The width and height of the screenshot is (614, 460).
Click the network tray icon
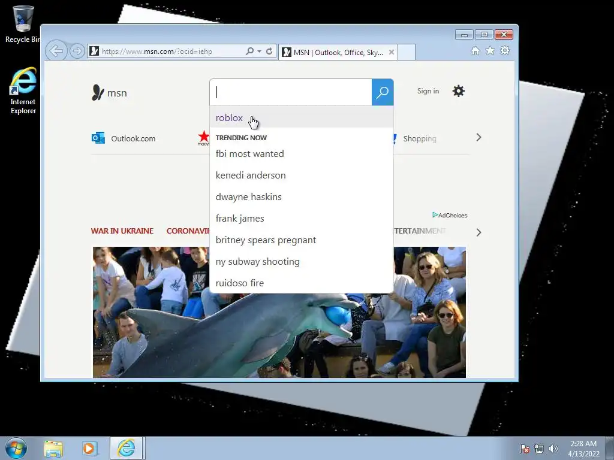[539, 449]
